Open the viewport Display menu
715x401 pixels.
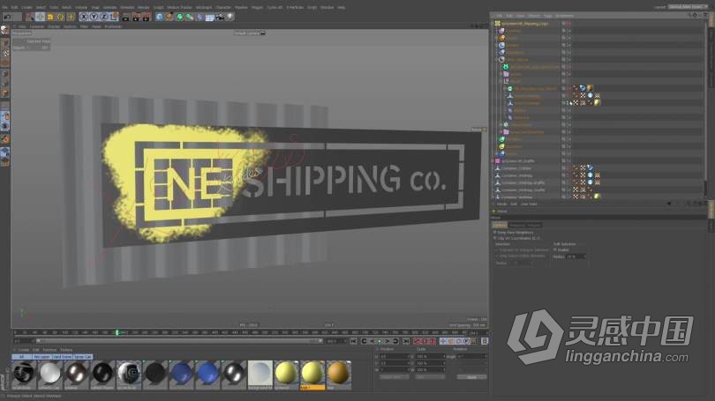click(x=54, y=26)
